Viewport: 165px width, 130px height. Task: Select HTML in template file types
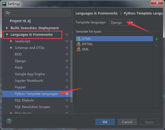pos(114,39)
